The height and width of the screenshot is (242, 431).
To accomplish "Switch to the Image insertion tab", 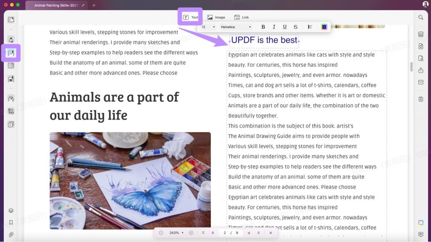I will pyautogui.click(x=216, y=17).
